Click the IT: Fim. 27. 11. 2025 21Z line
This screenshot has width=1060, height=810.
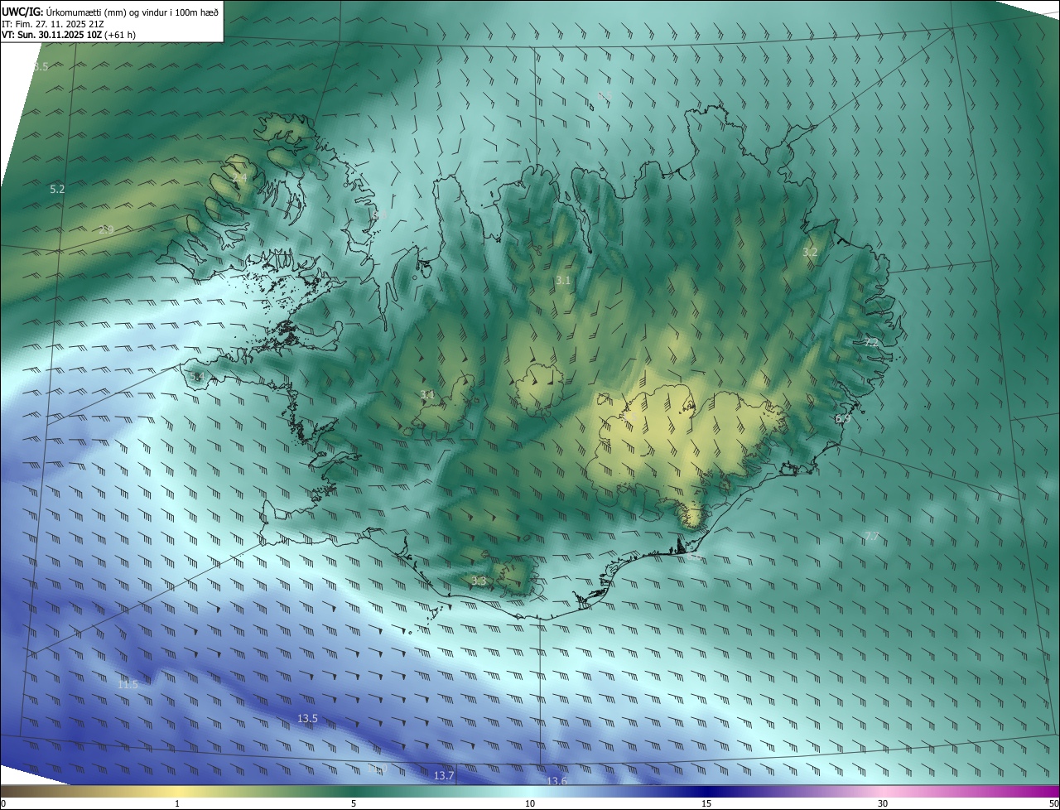pyautogui.click(x=53, y=24)
